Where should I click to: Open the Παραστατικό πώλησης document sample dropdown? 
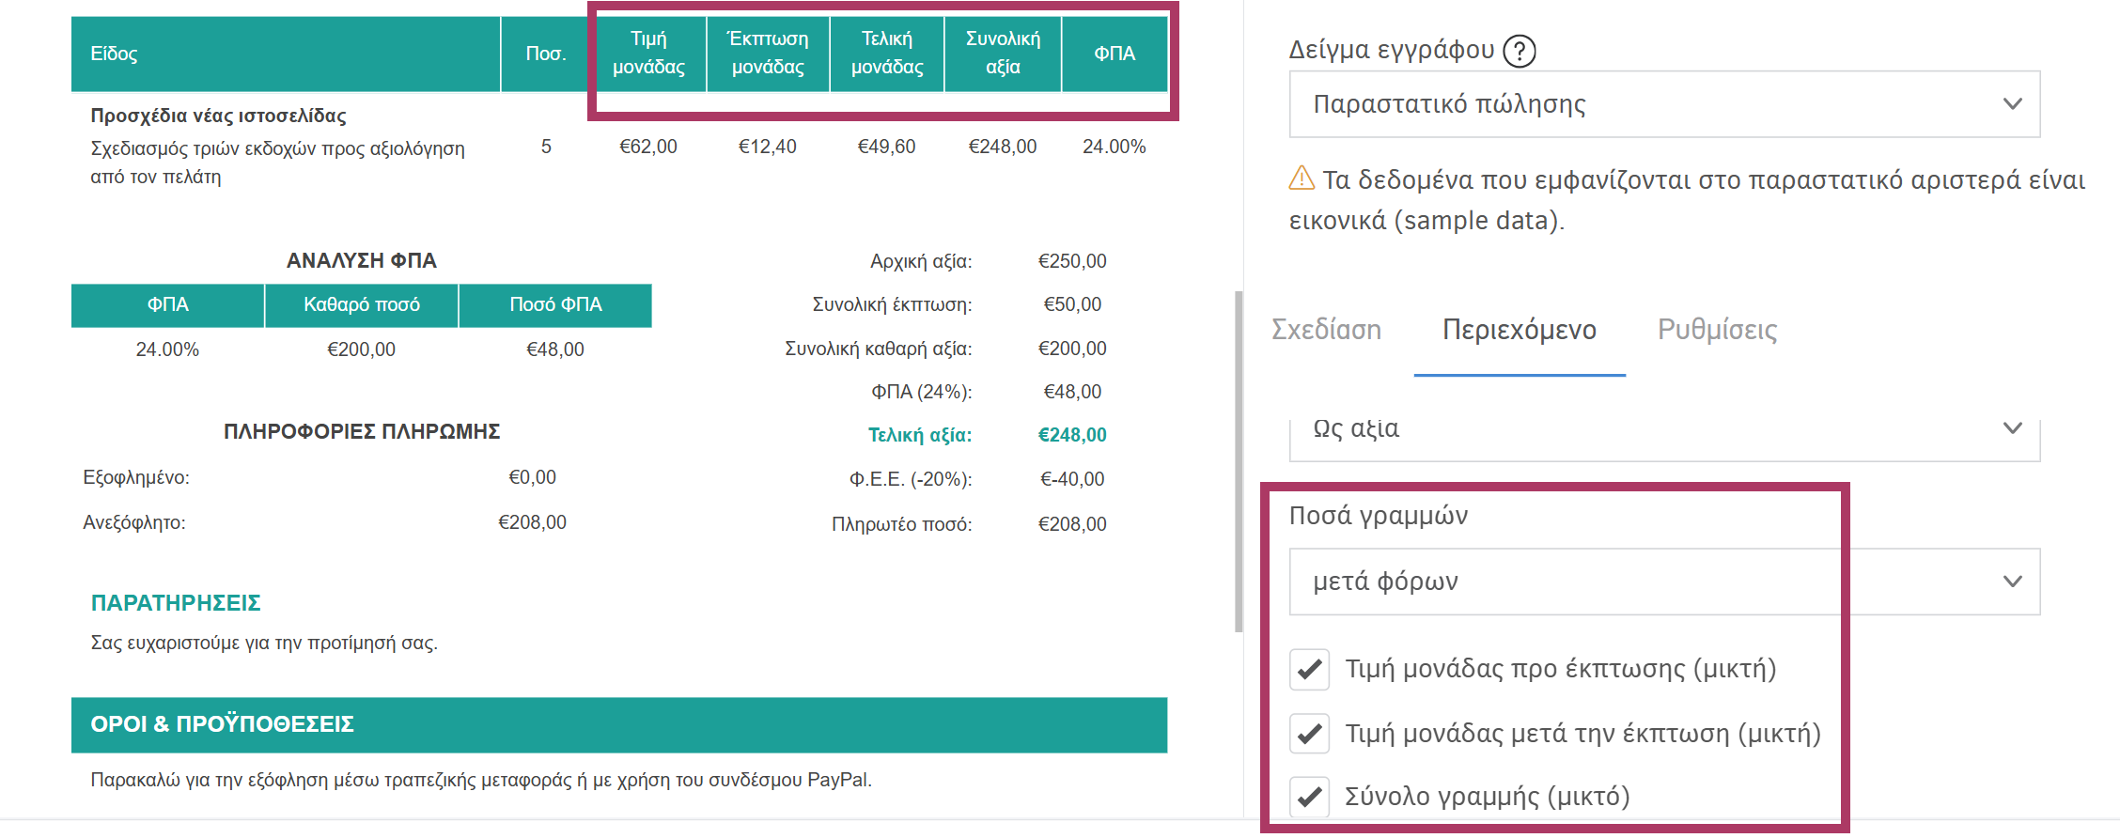pyautogui.click(x=1663, y=104)
